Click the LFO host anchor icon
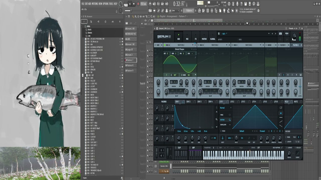Viewport: 321px width, 180px height. click(222, 138)
